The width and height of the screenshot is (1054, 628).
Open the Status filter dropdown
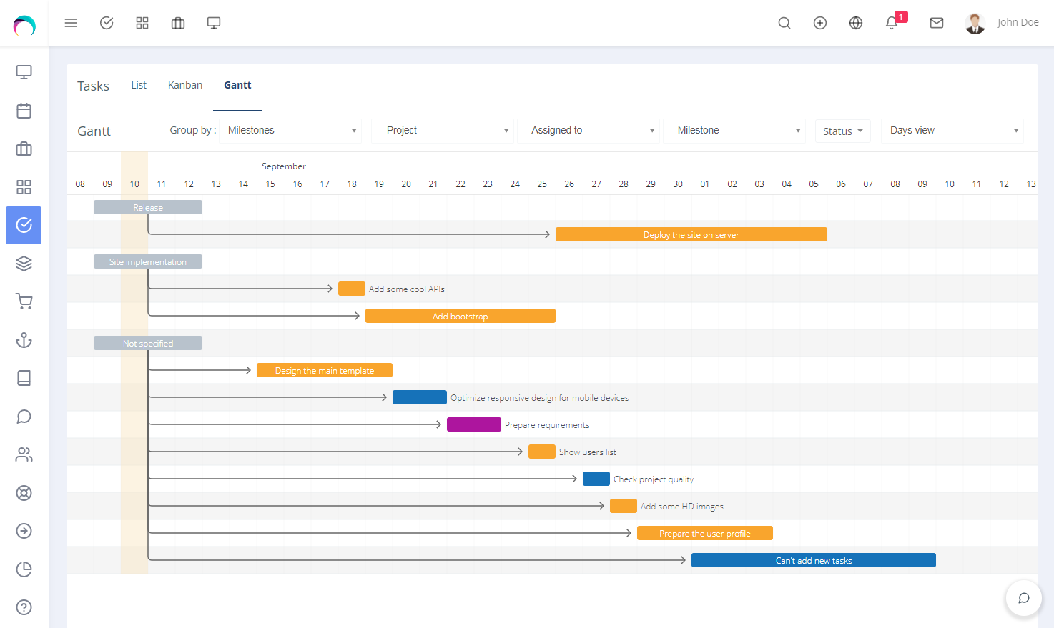tap(842, 130)
